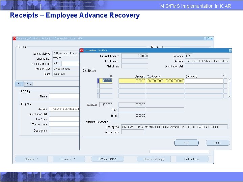Click the Receipt Amount field in Distributions dialog
The width and height of the screenshot is (243, 182).
[134, 56]
